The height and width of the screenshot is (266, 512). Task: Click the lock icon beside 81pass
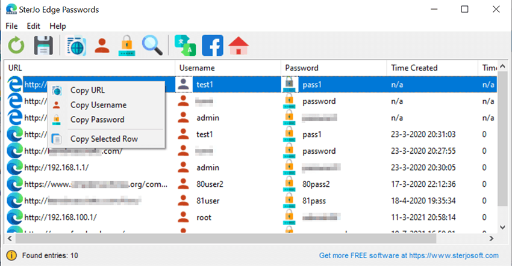pyautogui.click(x=289, y=201)
